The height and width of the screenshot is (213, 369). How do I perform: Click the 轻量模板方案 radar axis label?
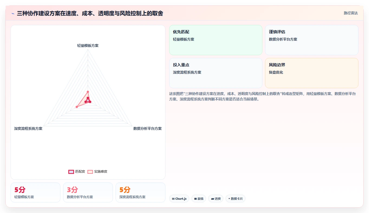click(x=88, y=45)
